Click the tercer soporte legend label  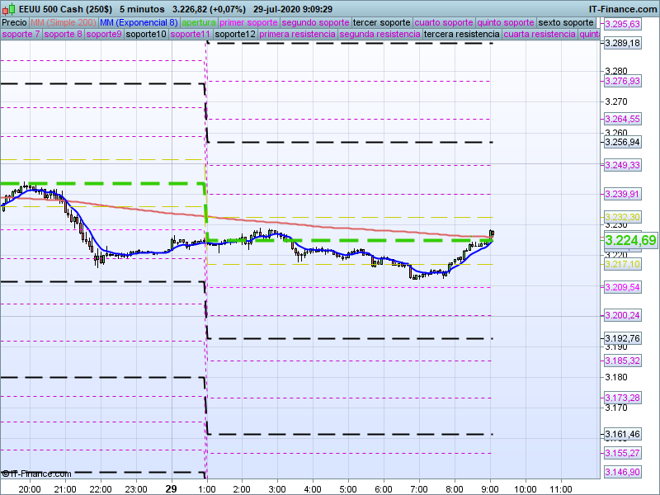click(x=381, y=23)
